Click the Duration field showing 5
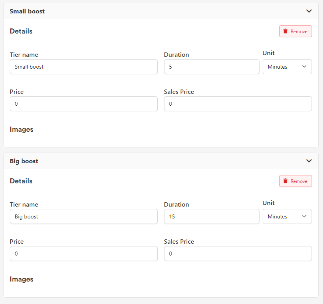323x304 pixels. pyautogui.click(x=211, y=67)
